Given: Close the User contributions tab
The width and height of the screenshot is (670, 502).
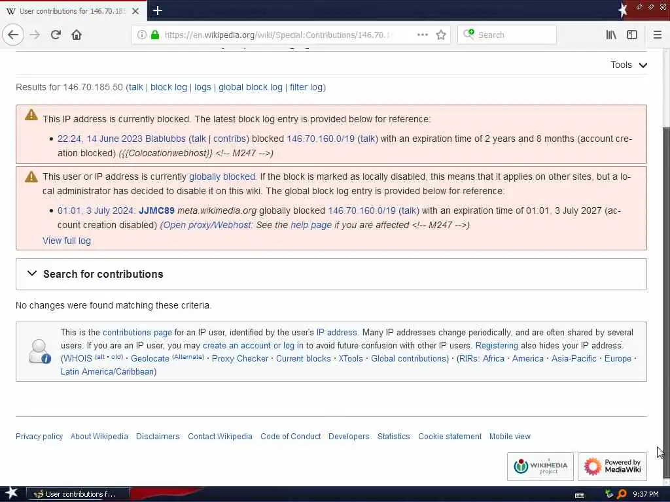Looking at the screenshot, I should coord(135,11).
